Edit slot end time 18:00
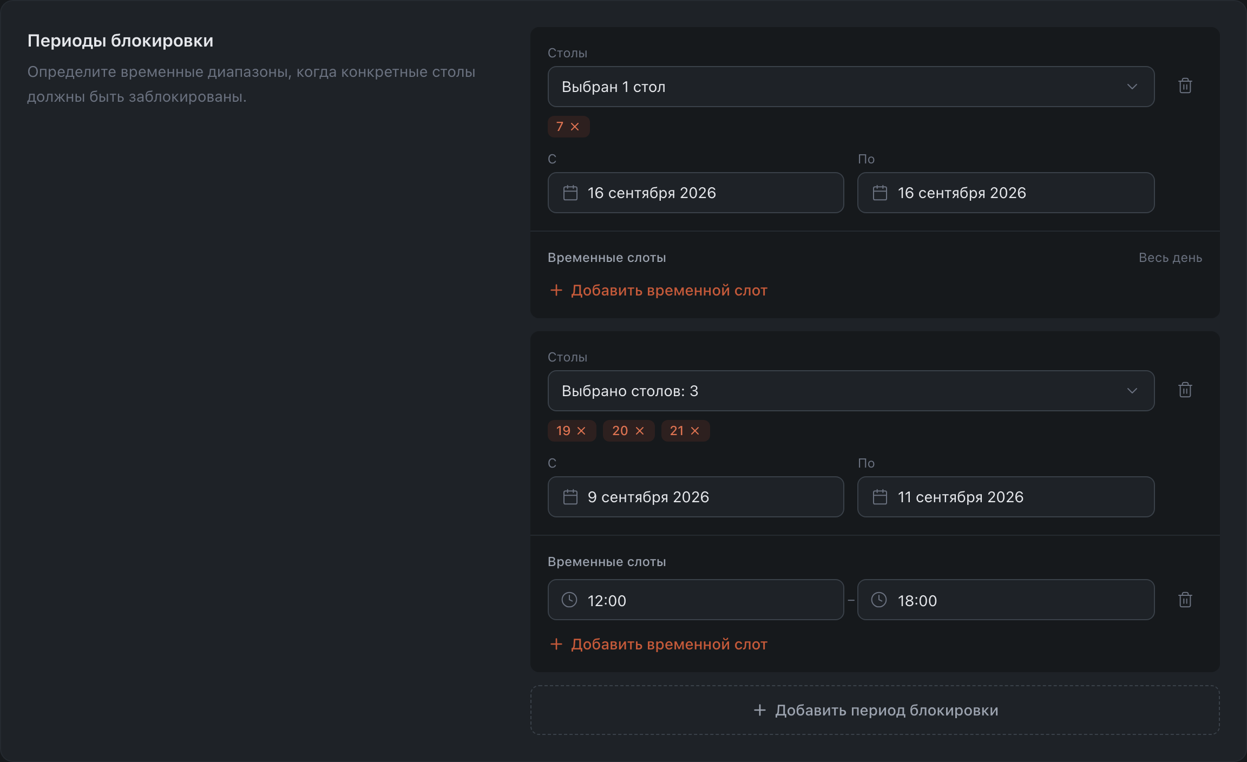This screenshot has width=1247, height=762. (x=1006, y=600)
